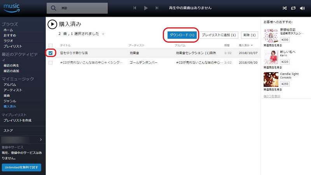Open プレイリスト in sidebar browse section
Screen dimensions: 311x175
[x=13, y=46]
